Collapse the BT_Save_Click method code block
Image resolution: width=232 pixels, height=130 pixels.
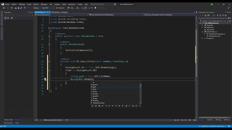point(49,61)
